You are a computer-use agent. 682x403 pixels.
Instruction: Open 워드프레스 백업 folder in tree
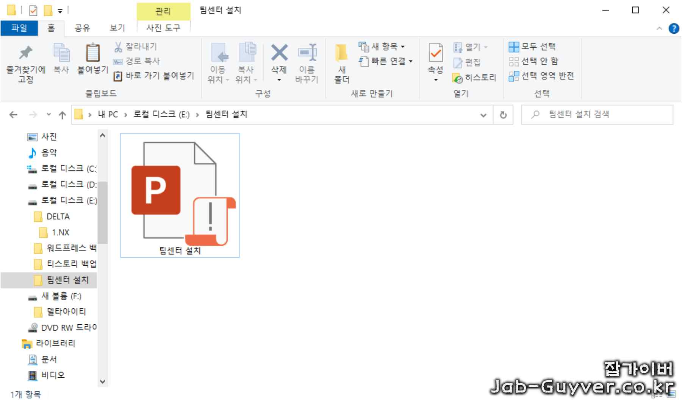pos(65,248)
